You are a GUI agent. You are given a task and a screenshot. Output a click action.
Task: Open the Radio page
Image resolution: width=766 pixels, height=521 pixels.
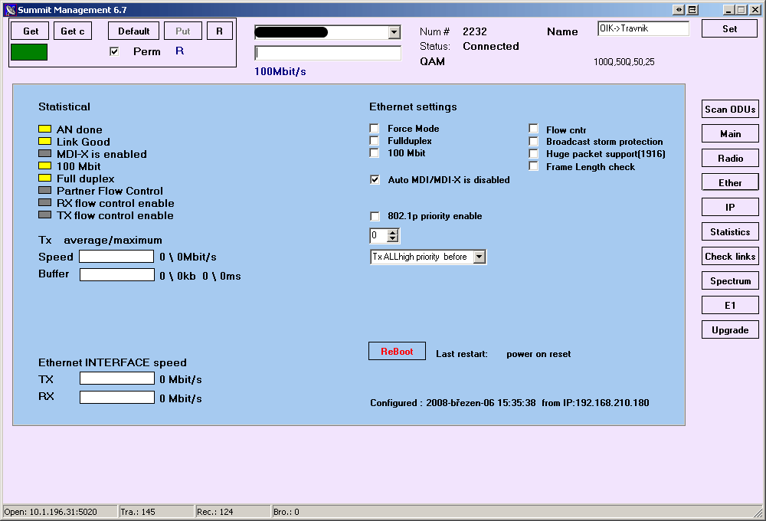tap(730, 159)
